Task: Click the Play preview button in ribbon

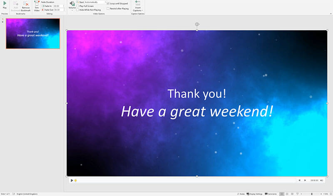Action: click(x=5, y=5)
